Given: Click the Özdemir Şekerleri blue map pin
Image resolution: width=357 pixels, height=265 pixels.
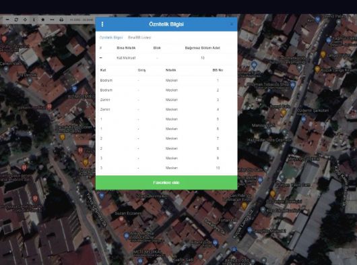Looking at the screenshot, I should (x=304, y=119).
